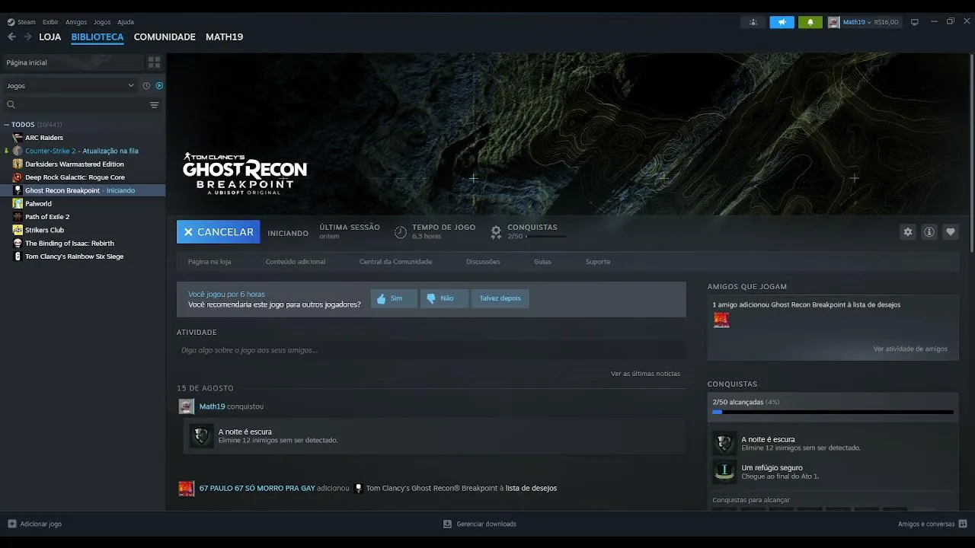
Task: Open the Jogos menu in menu bar
Action: (102, 22)
